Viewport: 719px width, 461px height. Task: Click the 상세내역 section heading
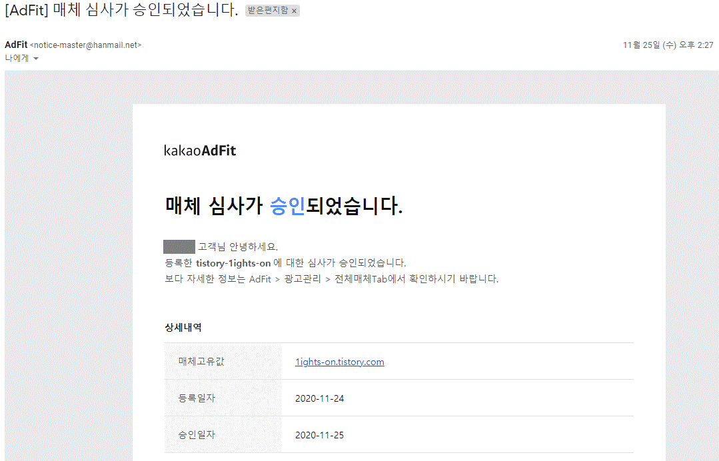183,327
